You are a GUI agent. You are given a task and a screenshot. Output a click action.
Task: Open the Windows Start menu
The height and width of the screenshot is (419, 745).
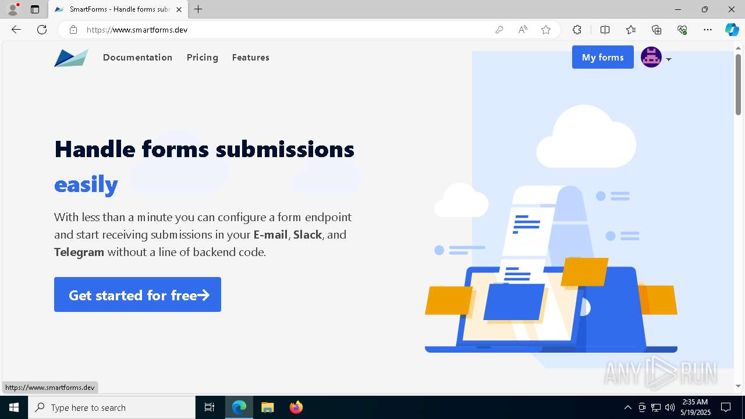point(14,407)
